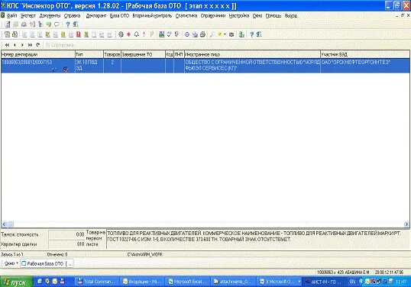Image resolution: width=411 pixels, height=287 pixels.
Task: Open the Настройка menu
Action: coord(239,16)
